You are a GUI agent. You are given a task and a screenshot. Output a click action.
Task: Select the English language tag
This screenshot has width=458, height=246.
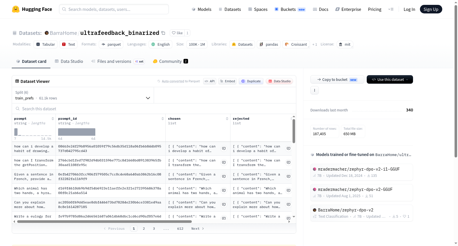[160, 44]
